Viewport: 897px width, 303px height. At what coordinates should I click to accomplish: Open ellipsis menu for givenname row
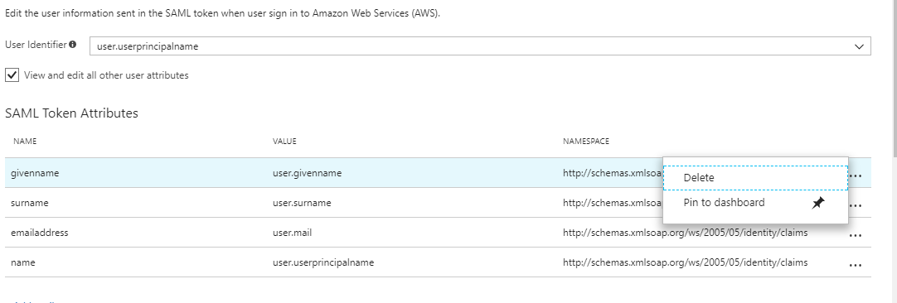(856, 176)
